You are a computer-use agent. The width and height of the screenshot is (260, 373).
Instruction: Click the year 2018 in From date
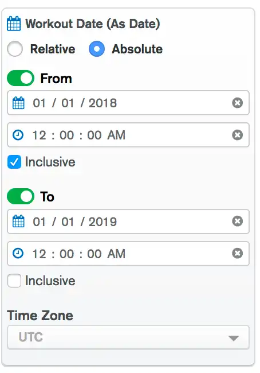[x=103, y=103]
